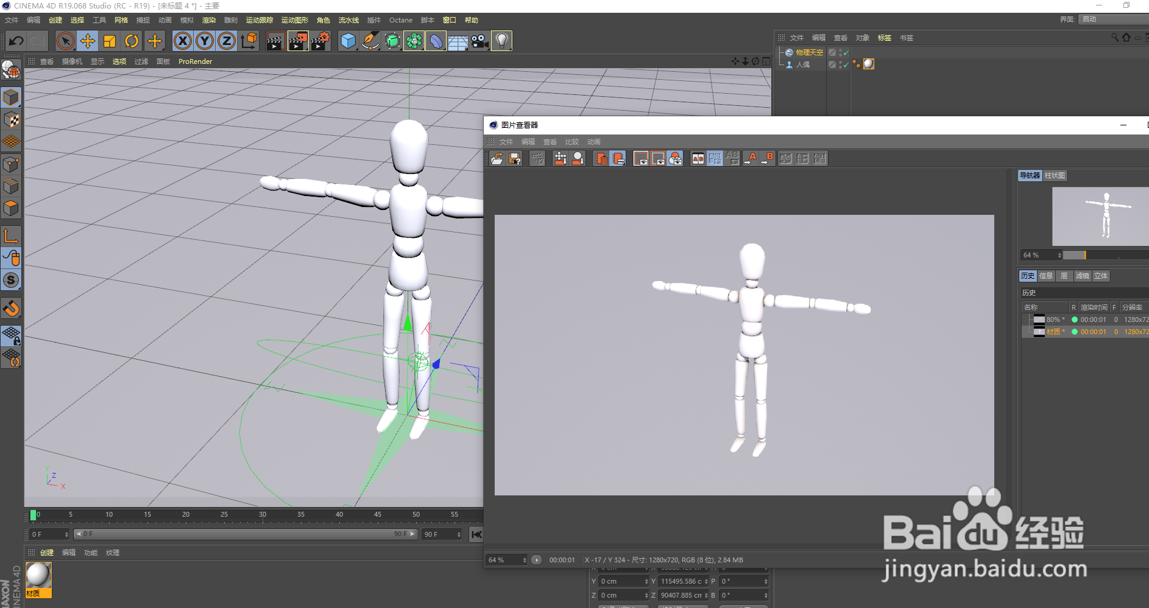Play animation in Picture Viewer status bar

point(536,560)
